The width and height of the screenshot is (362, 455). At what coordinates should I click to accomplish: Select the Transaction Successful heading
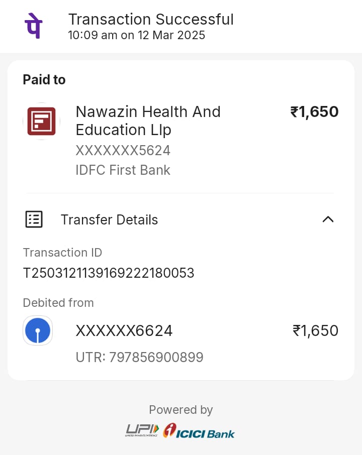151,19
